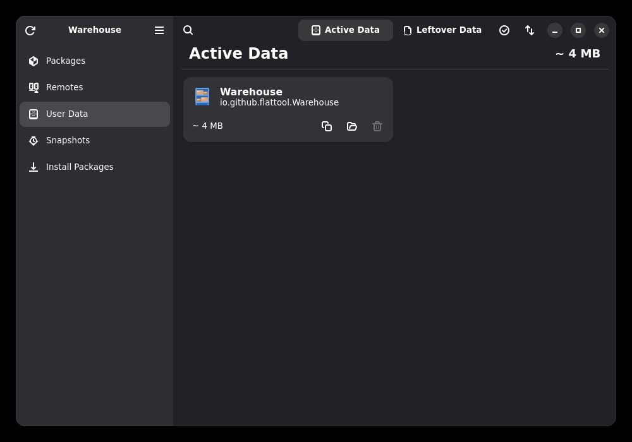Screen dimensions: 632x442
Task: Toggle selection mode with the checkmark icon
Action: (x=504, y=30)
